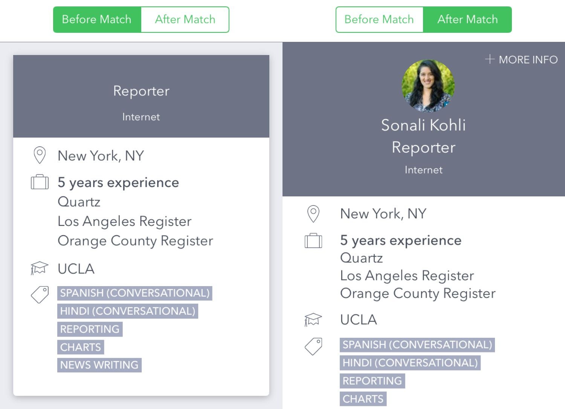565x409 pixels.
Task: Switch right panel to Before Match
Action: (379, 20)
